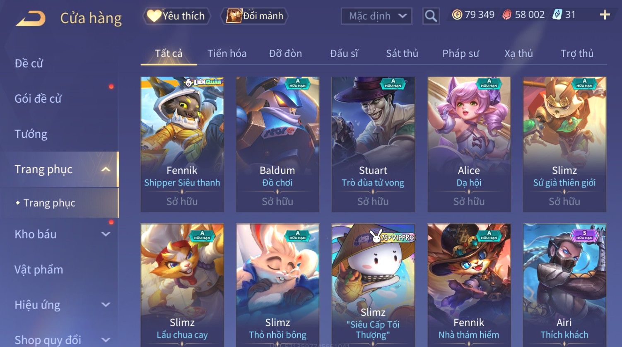The image size is (622, 347).
Task: Open the search magnifier icon
Action: [x=431, y=16]
